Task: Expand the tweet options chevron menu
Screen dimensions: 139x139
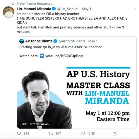Action: click(x=135, y=9)
